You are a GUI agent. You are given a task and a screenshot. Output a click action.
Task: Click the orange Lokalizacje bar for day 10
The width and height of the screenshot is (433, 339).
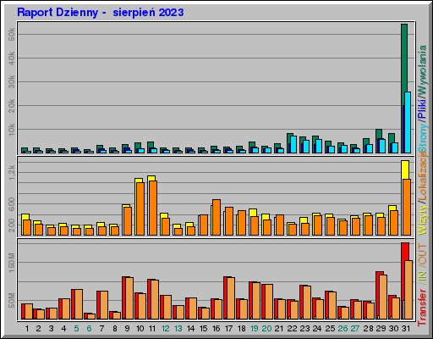pyautogui.click(x=140, y=208)
